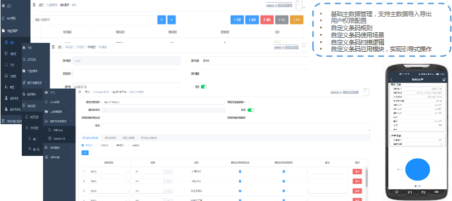Click the blue plus New button in list toolbar
This screenshot has width=452, height=201.
(237, 19)
